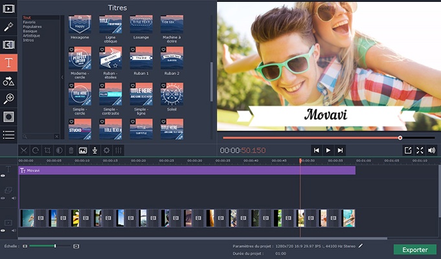The height and width of the screenshot is (259, 441).
Task: Select the Hexagone title thumbnail
Action: coord(80,25)
